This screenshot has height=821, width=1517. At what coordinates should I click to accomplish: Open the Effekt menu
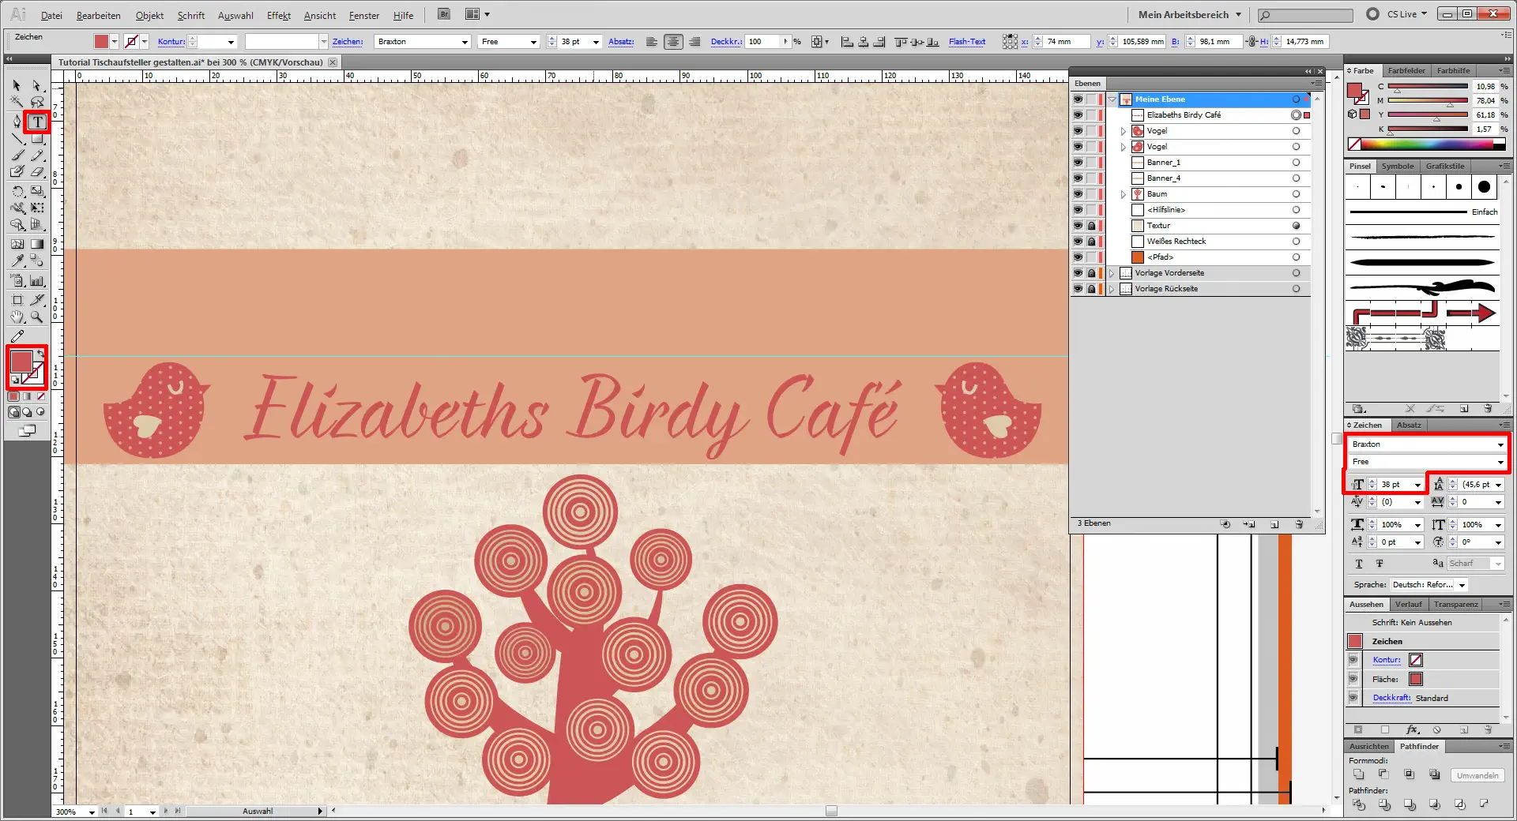[278, 15]
